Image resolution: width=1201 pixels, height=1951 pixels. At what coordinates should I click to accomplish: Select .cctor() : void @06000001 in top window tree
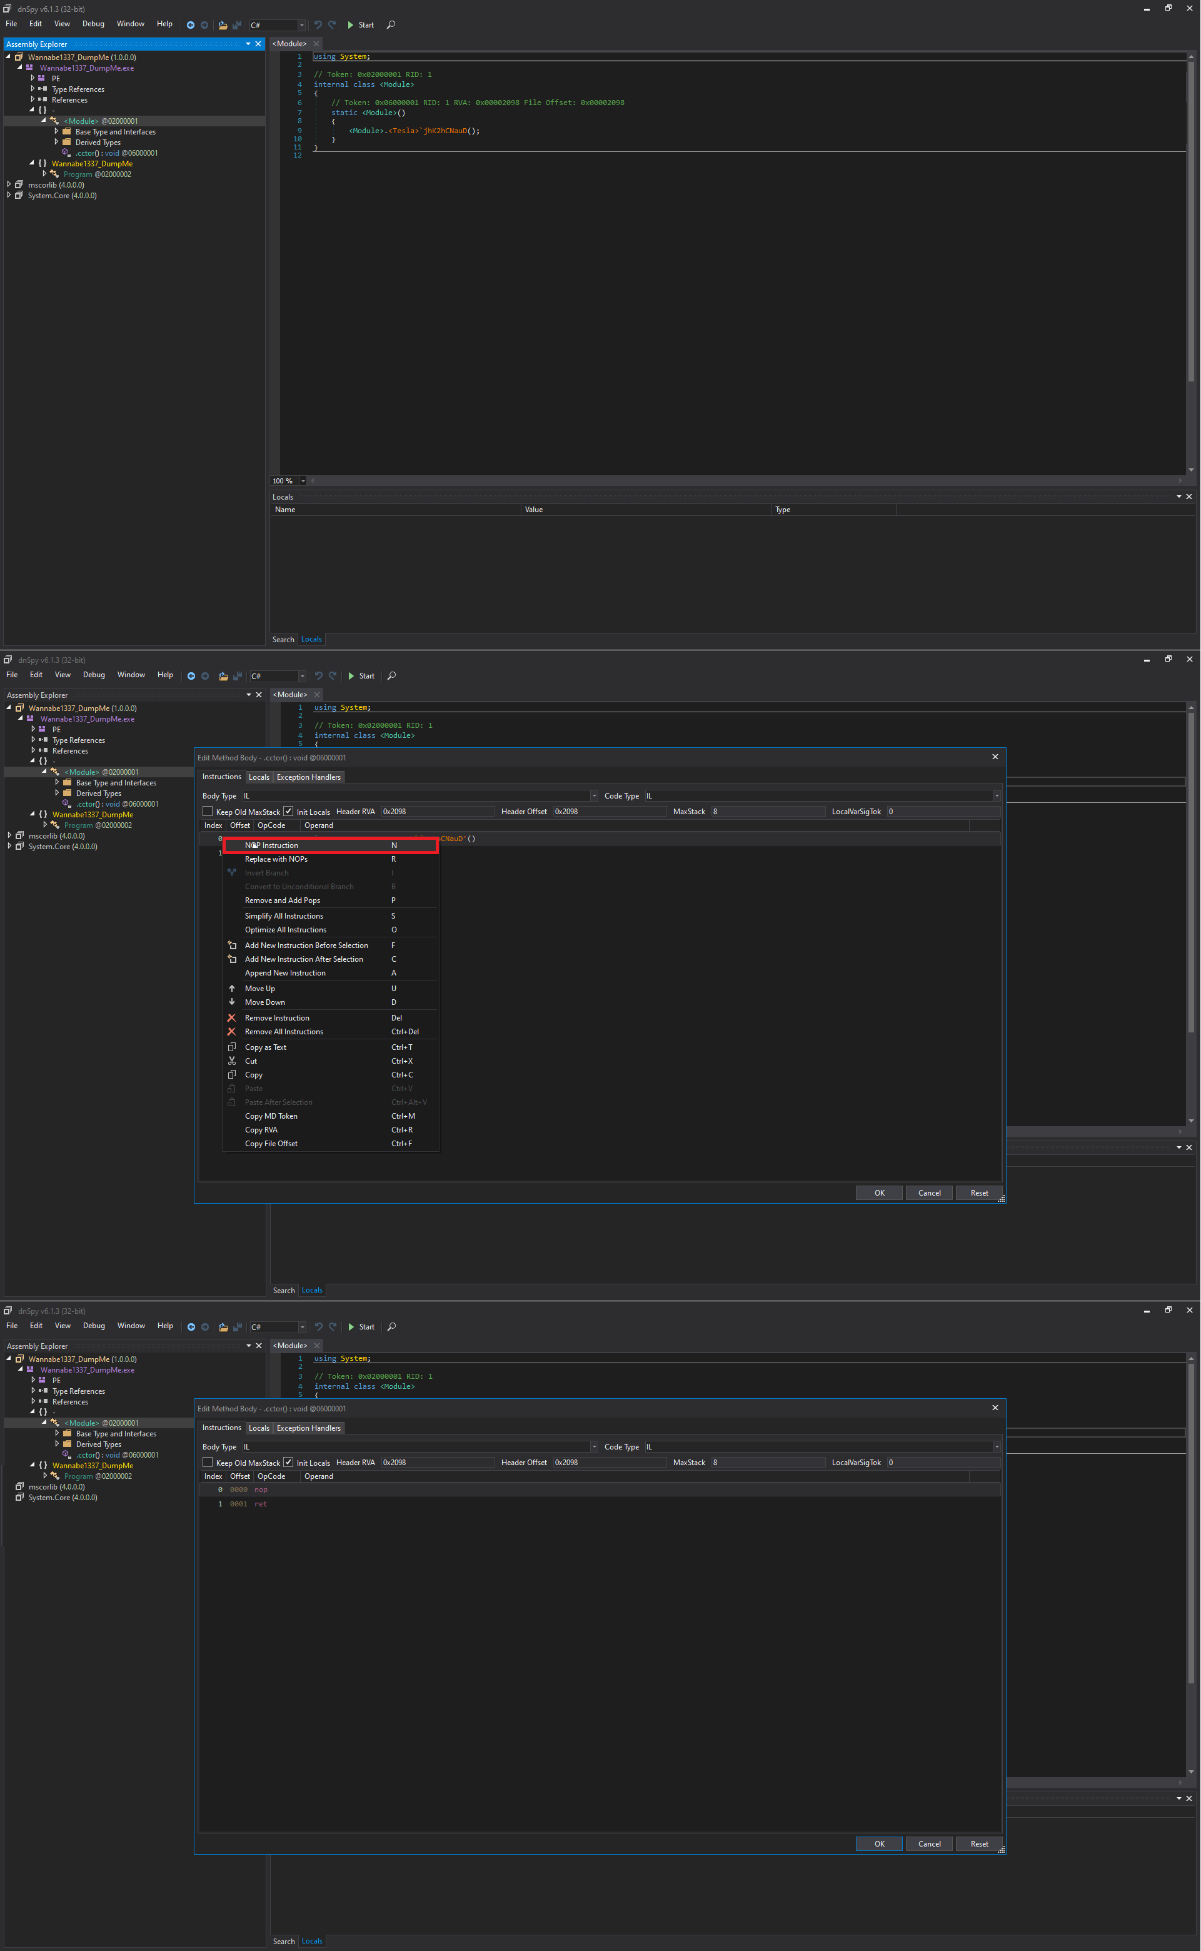coord(116,153)
